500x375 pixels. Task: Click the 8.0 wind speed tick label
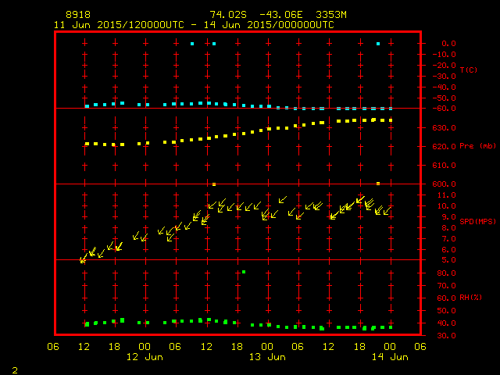point(448,228)
